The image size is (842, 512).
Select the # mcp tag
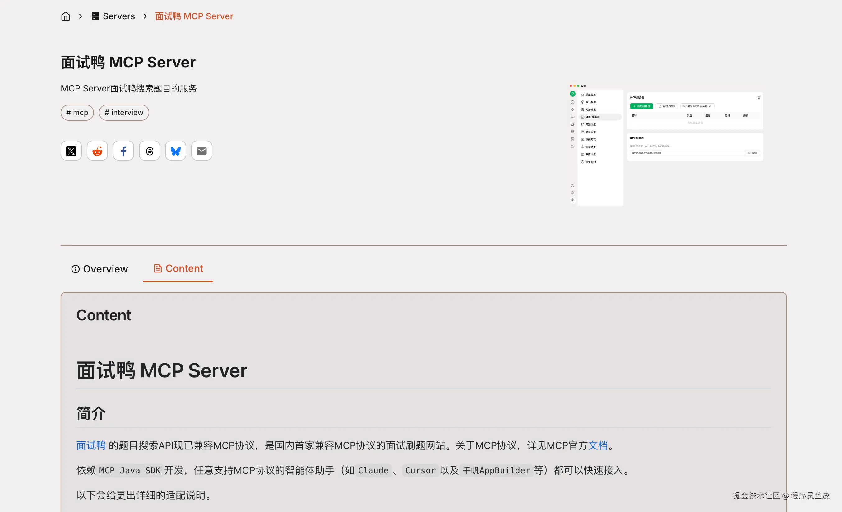click(77, 113)
